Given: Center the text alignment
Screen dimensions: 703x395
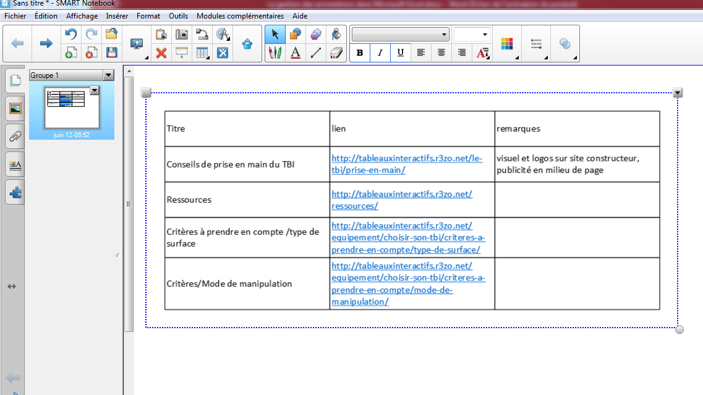Looking at the screenshot, I should pos(441,53).
